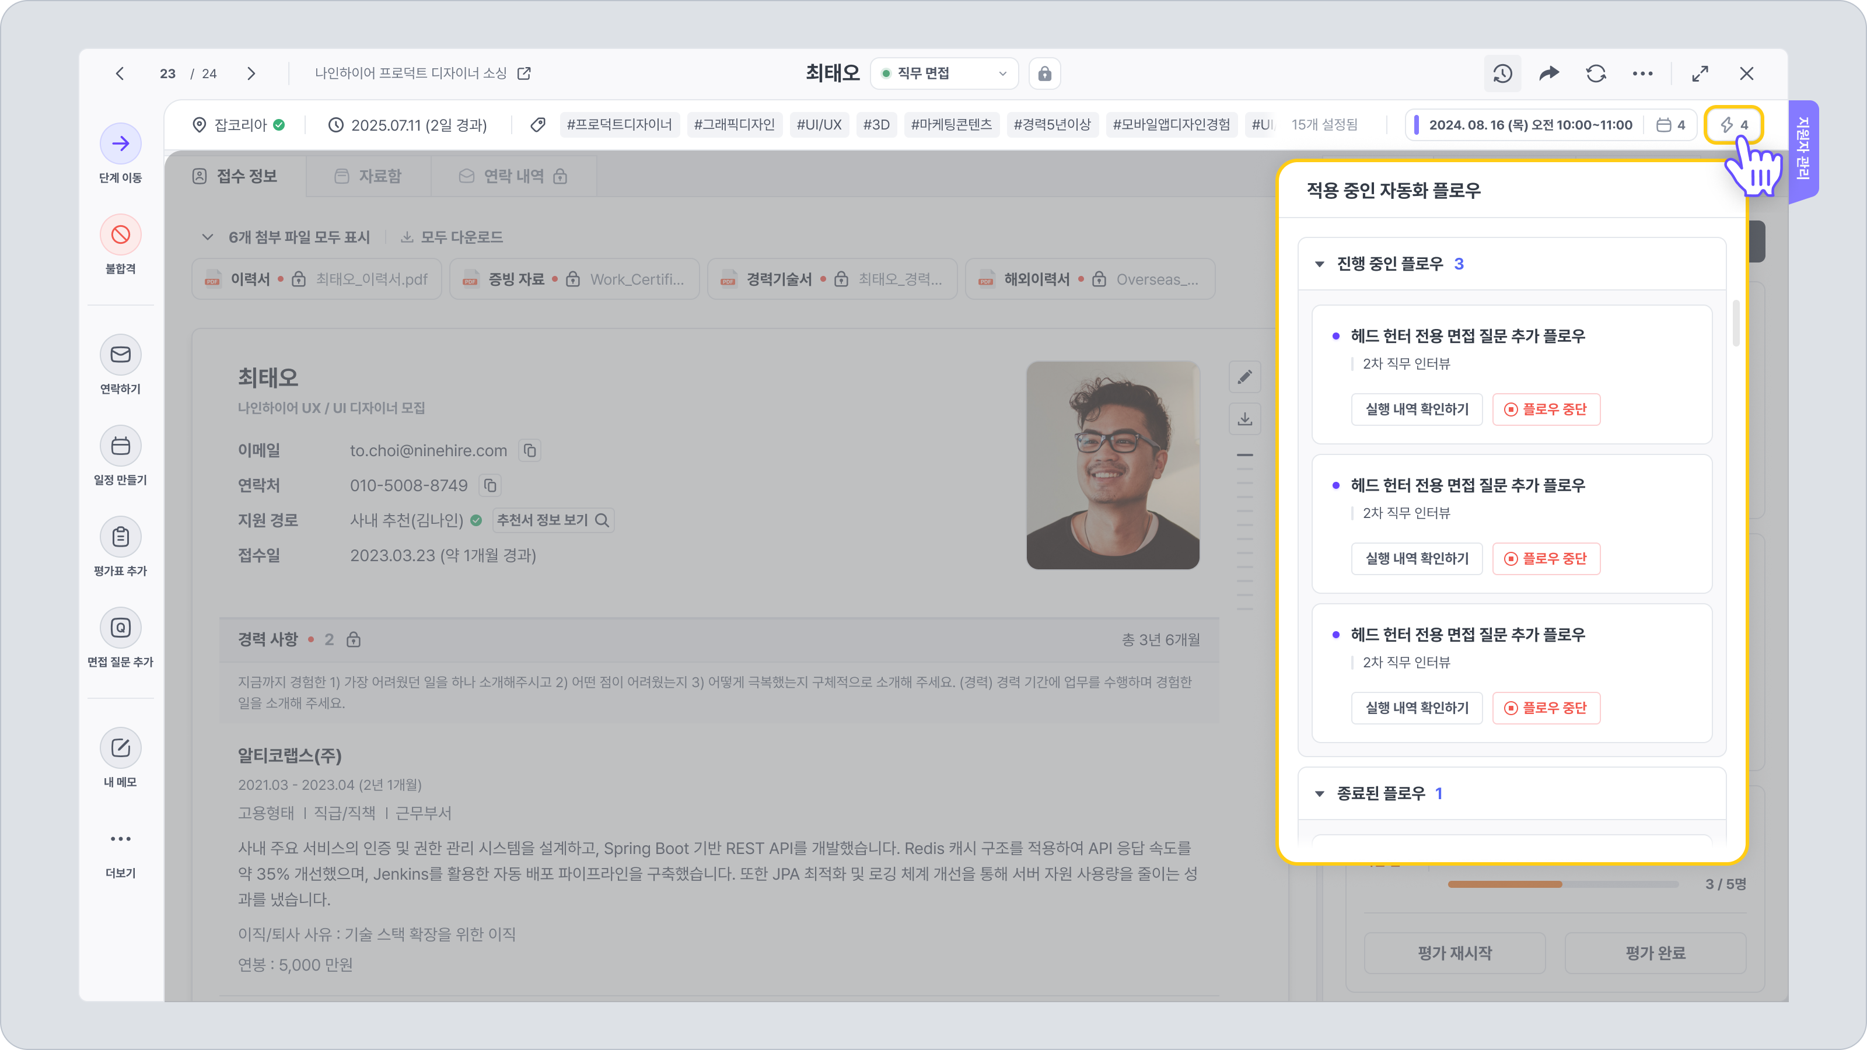Open the 직무 면접 stage dropdown

pyautogui.click(x=943, y=73)
